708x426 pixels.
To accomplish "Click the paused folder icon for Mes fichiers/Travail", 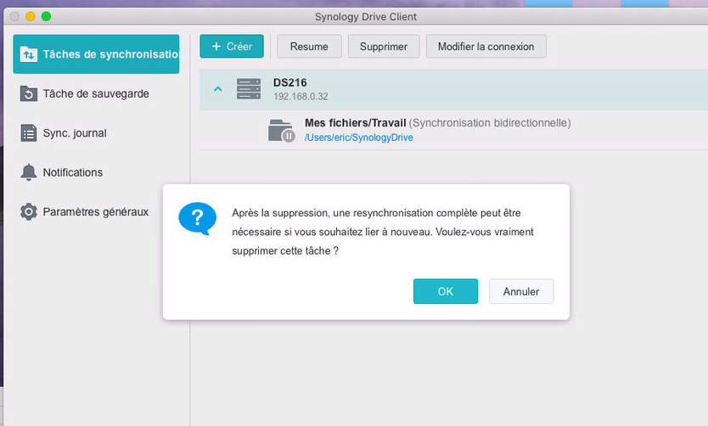I will [x=281, y=131].
